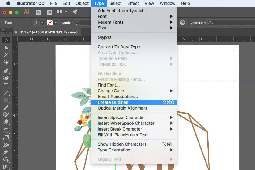The width and height of the screenshot is (255, 170).
Task: Click the Character panel link
Action: (x=198, y=23)
